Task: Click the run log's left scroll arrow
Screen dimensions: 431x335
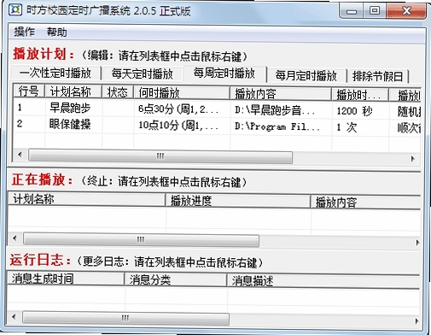Action: [14, 317]
